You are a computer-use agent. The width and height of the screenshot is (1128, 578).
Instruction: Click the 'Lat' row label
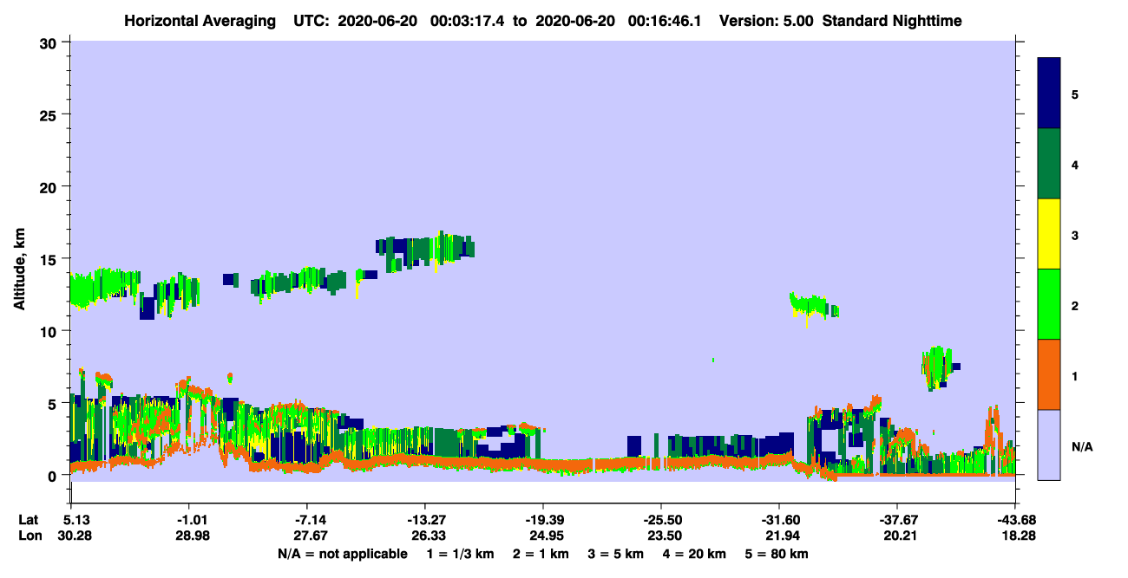(x=29, y=520)
